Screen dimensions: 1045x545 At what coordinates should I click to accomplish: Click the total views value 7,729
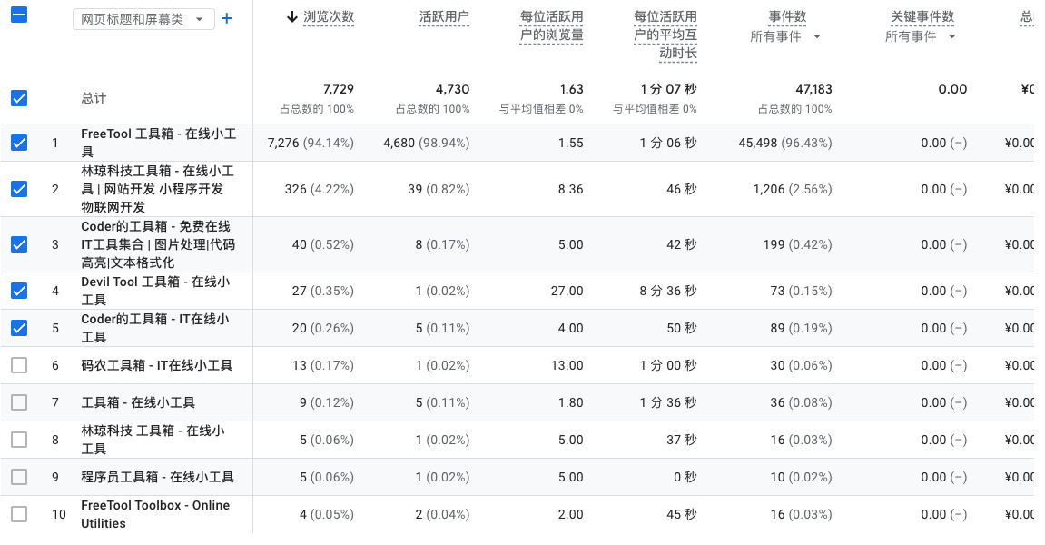tap(338, 89)
